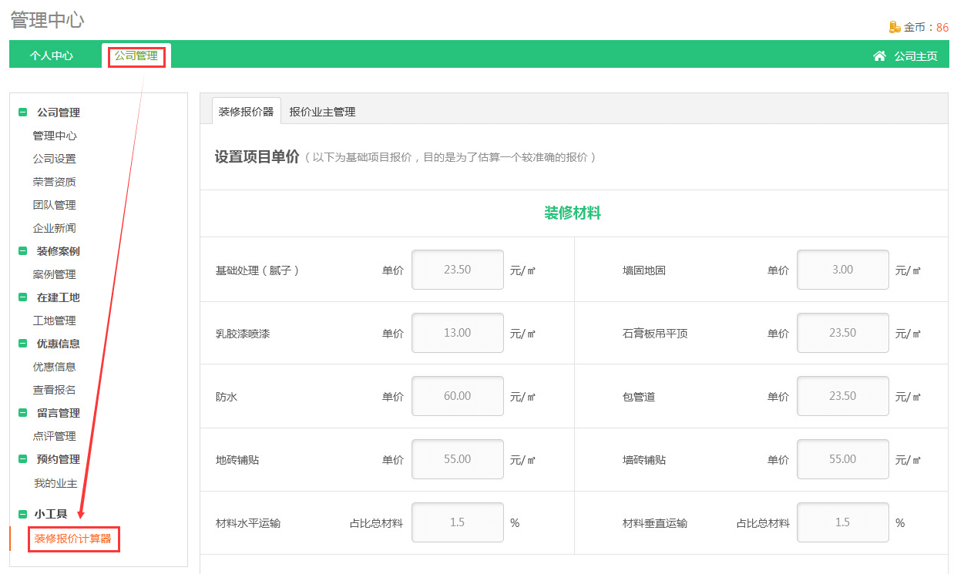
Task: Click the minus icon beside 小工具
Action: point(22,514)
